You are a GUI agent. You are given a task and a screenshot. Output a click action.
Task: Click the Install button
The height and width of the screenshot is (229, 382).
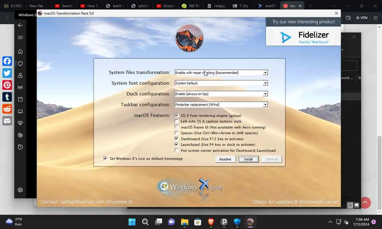248,159
